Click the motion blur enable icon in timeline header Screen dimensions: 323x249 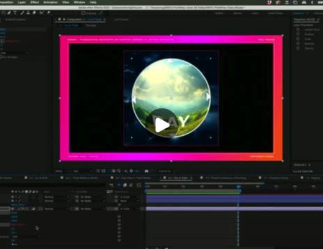pyautogui.click(x=131, y=185)
